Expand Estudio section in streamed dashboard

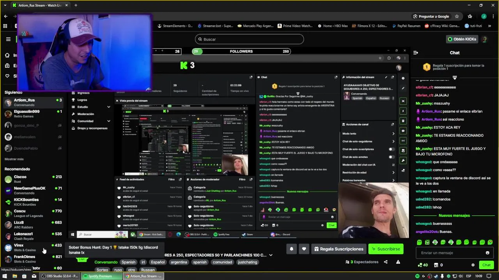click(108, 107)
